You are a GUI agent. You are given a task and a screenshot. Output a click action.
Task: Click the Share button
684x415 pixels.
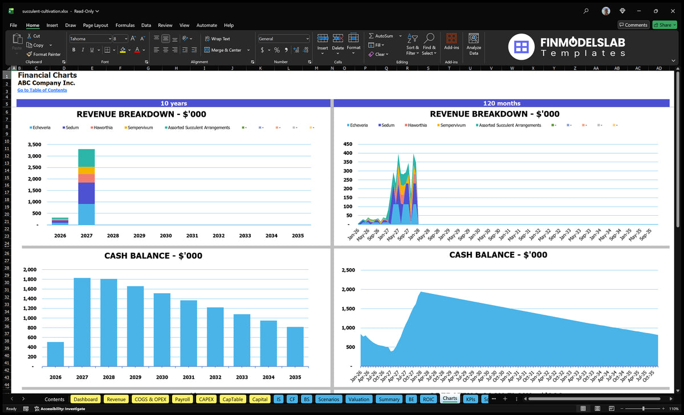[664, 25]
